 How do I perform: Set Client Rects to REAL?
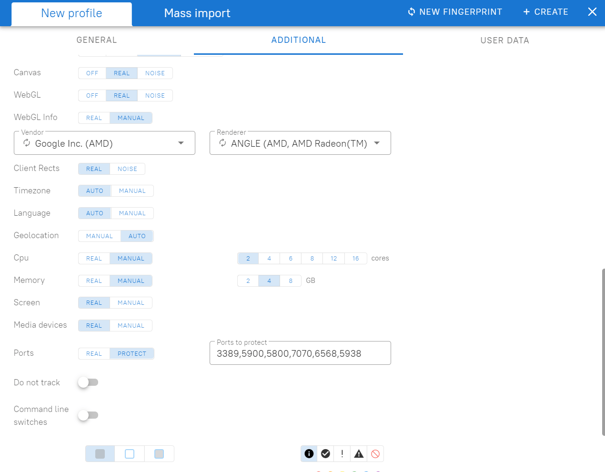click(94, 169)
